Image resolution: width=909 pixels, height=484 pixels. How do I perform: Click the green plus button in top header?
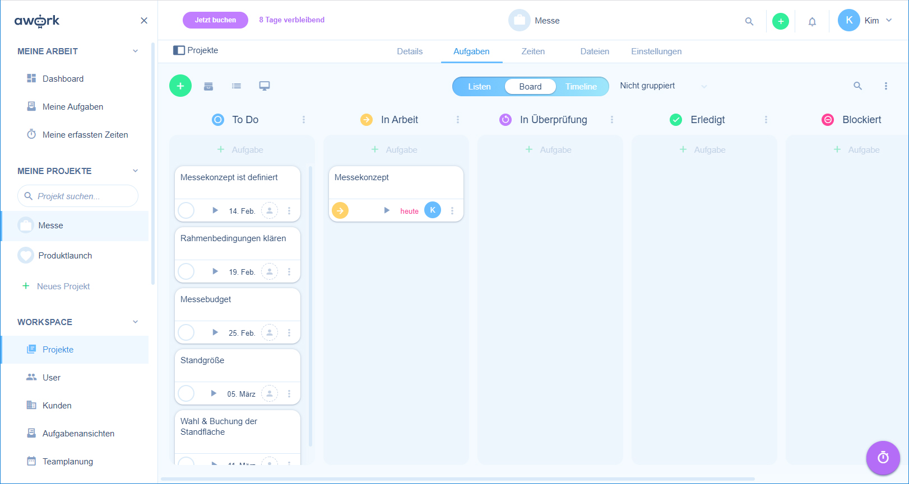[781, 21]
